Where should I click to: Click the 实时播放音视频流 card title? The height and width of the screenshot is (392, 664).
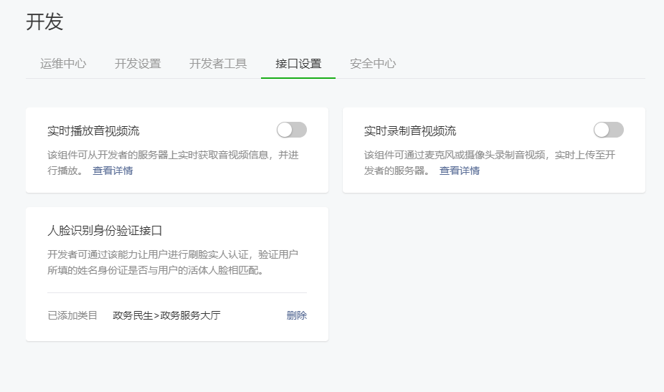point(93,130)
